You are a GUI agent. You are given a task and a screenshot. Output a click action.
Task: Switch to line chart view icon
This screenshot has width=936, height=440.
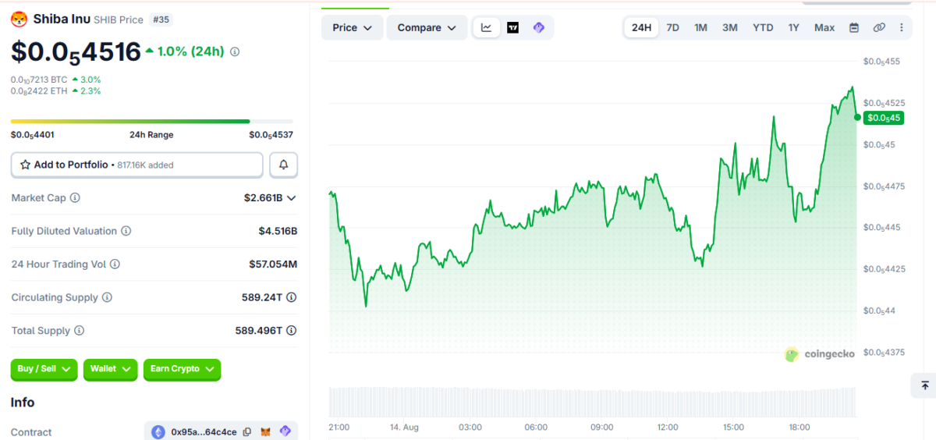click(487, 27)
